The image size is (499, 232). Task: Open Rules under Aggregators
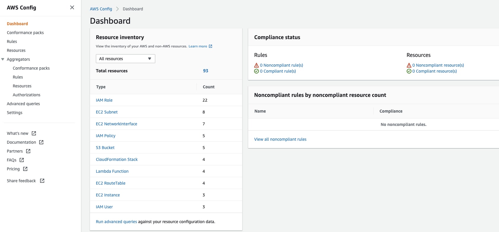tap(18, 77)
